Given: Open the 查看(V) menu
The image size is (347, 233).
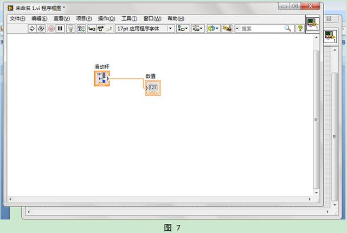Looking at the screenshot, I should click(x=62, y=19).
